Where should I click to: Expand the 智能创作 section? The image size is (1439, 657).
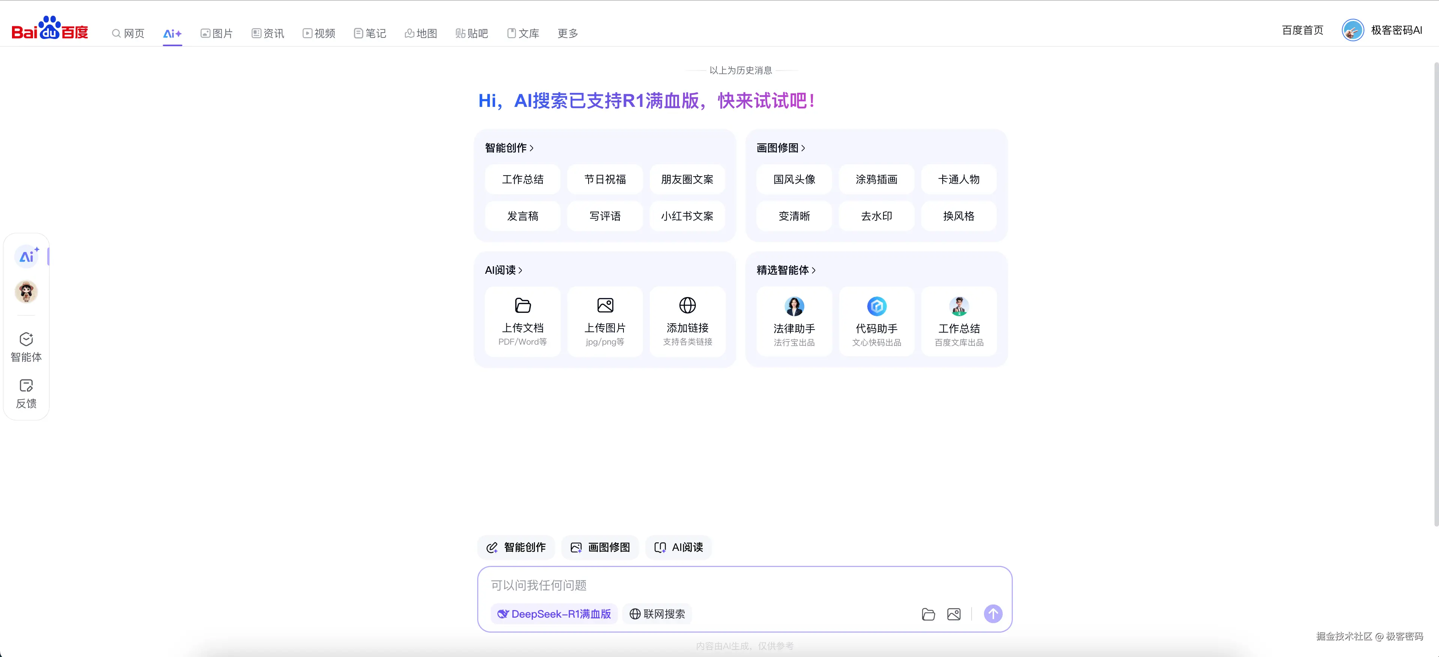tap(509, 147)
